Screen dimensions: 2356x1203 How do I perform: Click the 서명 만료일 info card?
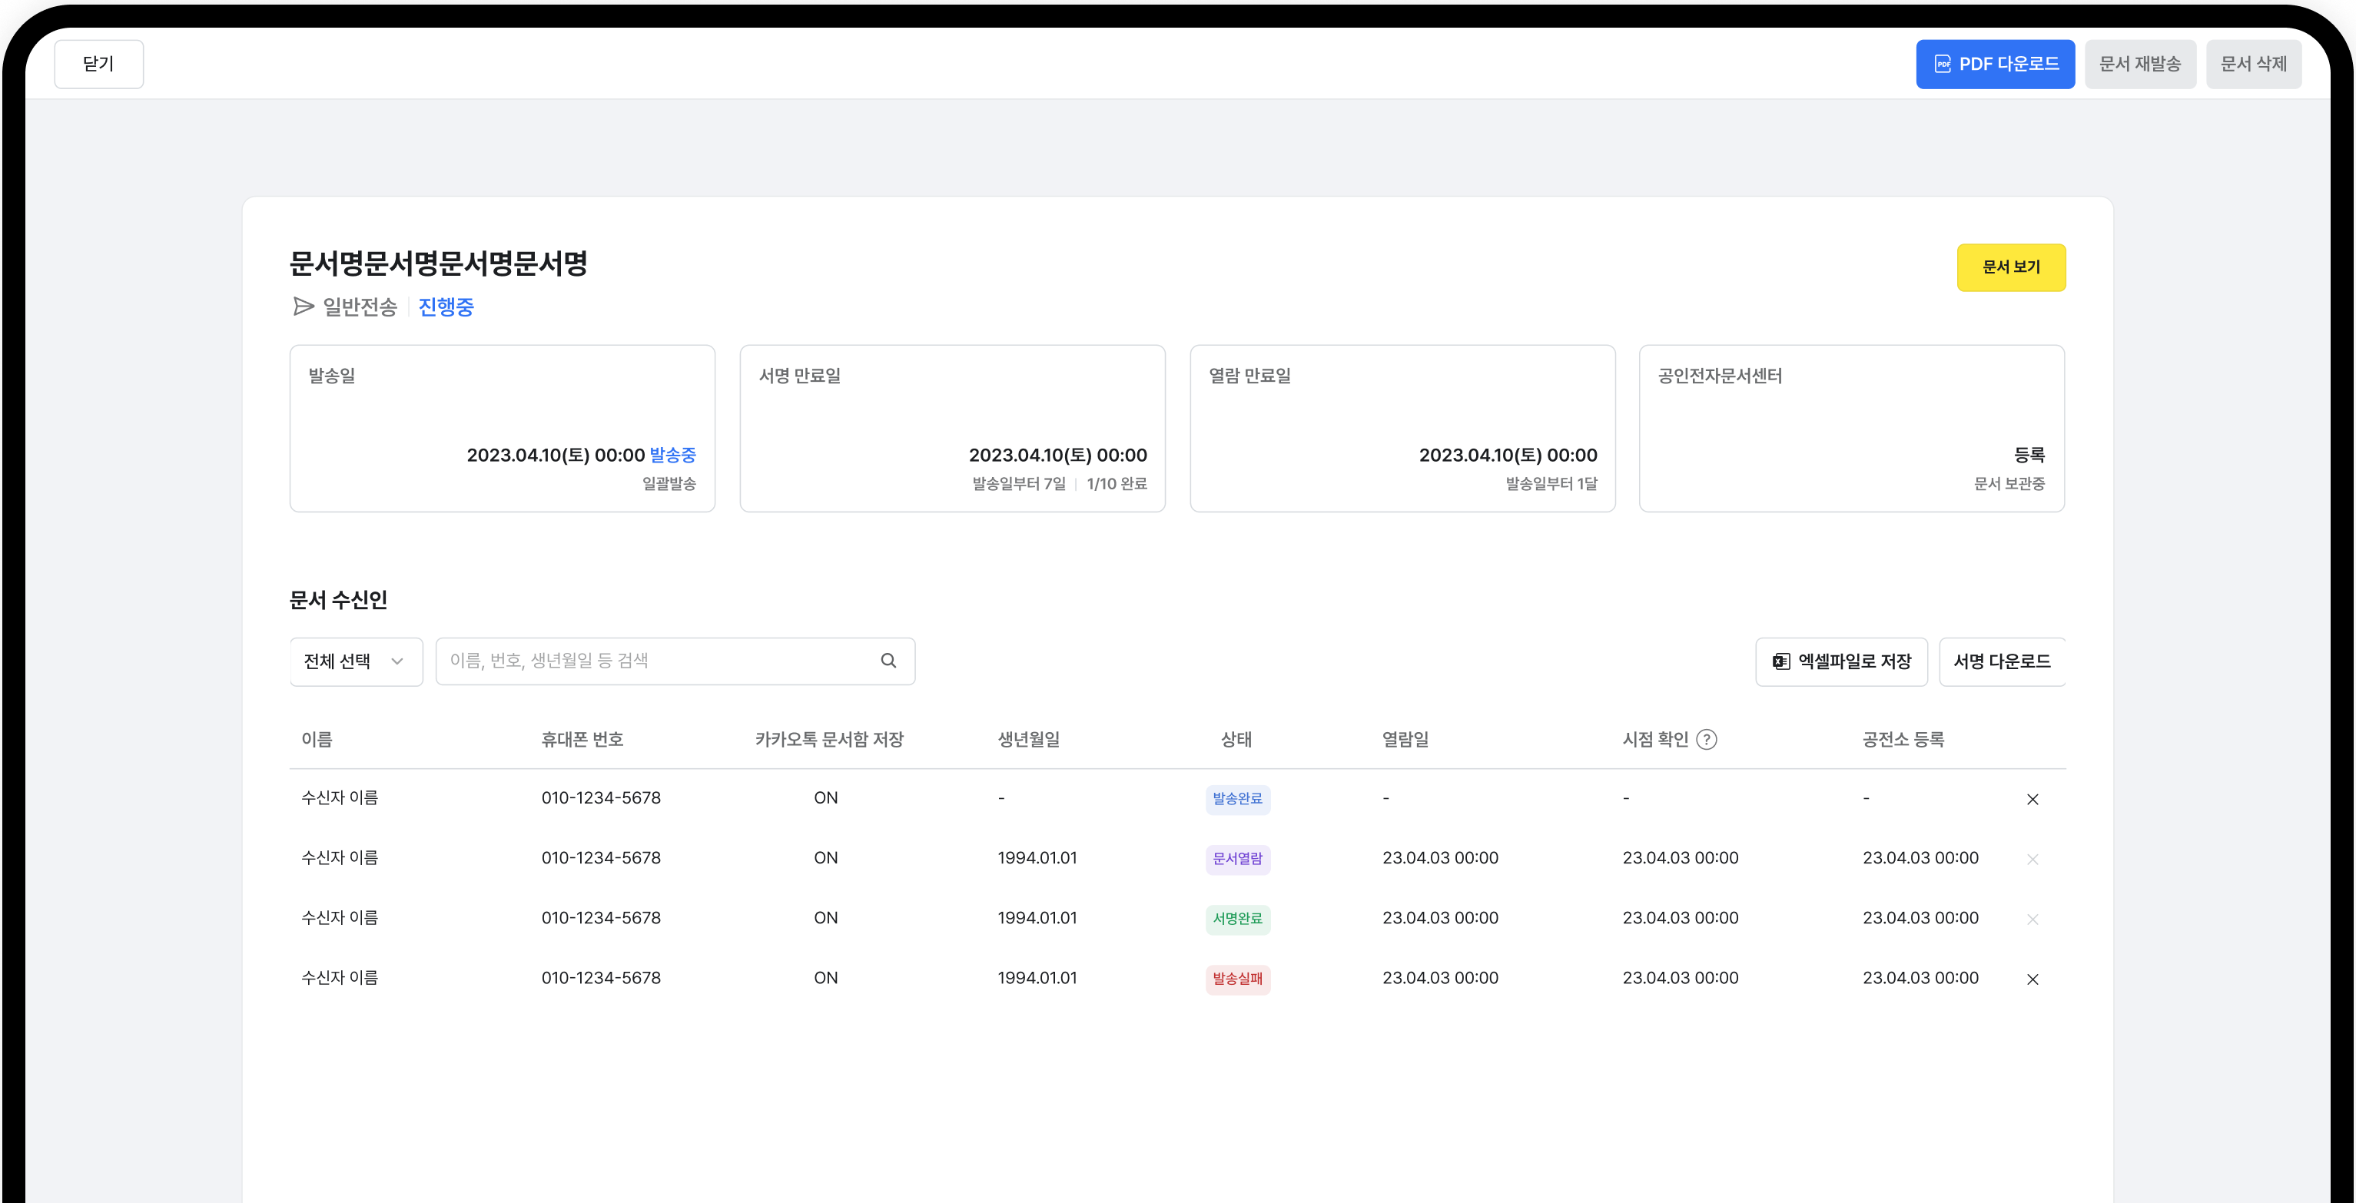[952, 429]
